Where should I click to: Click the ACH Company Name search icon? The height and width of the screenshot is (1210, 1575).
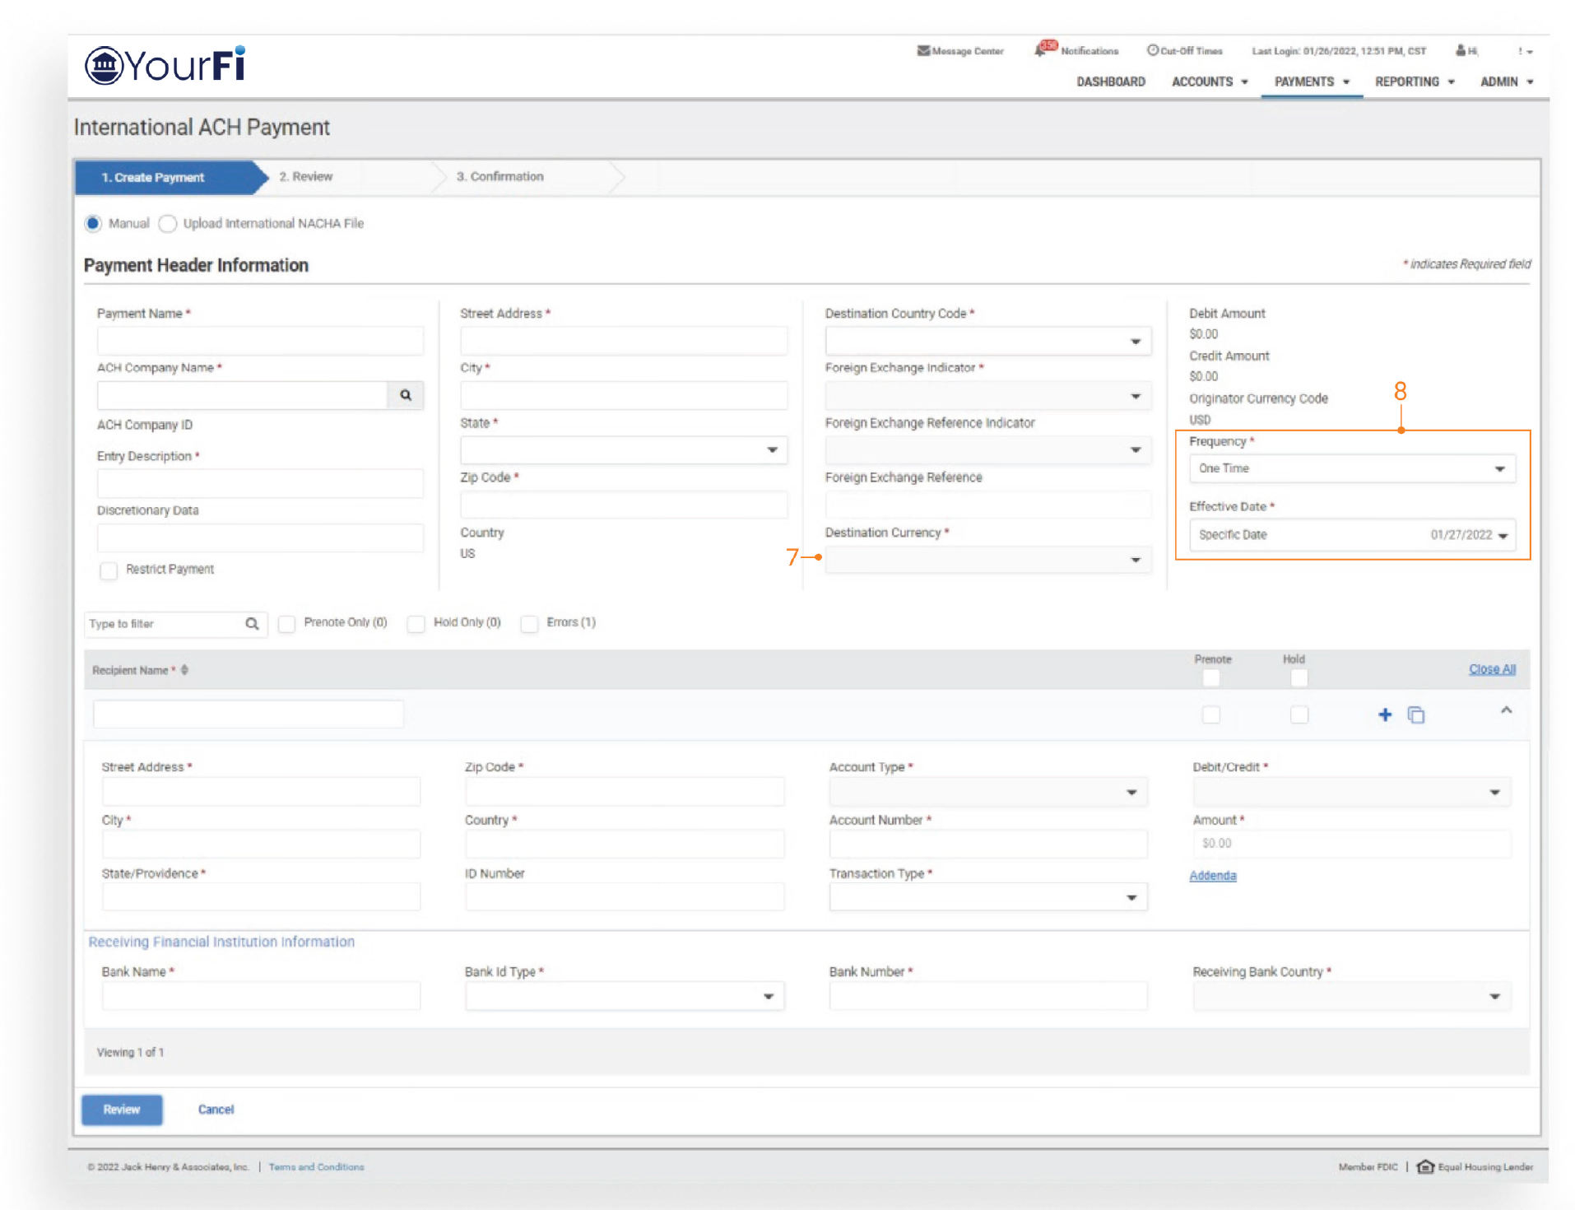tap(405, 395)
